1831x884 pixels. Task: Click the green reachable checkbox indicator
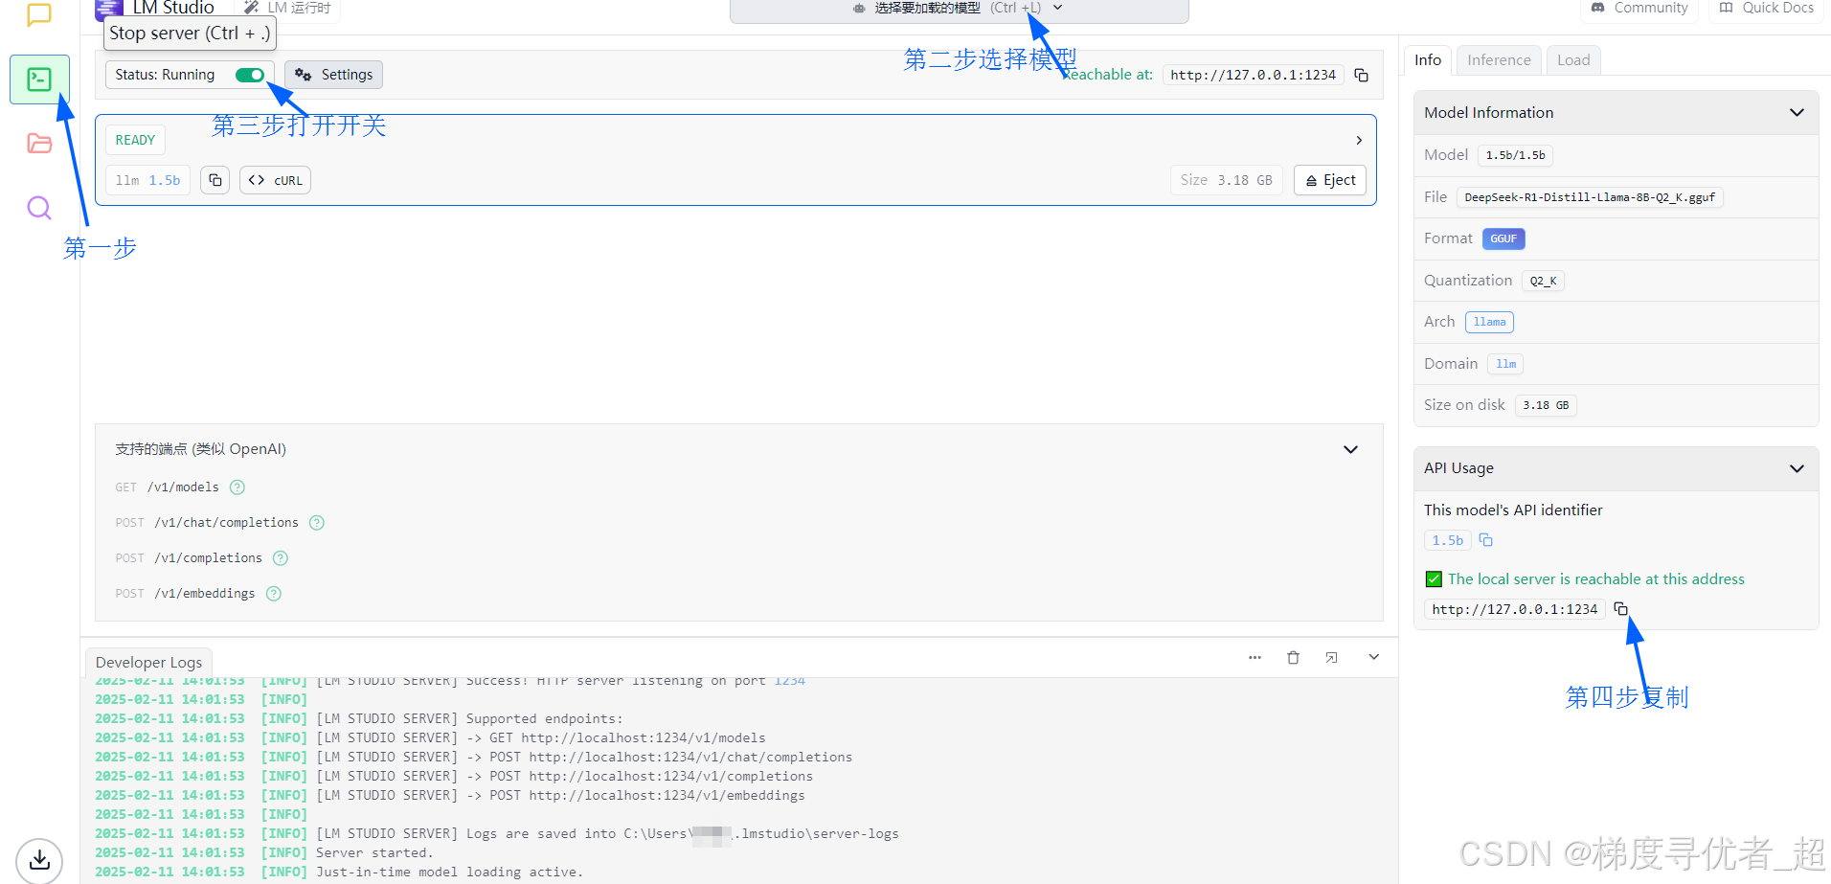click(x=1434, y=579)
